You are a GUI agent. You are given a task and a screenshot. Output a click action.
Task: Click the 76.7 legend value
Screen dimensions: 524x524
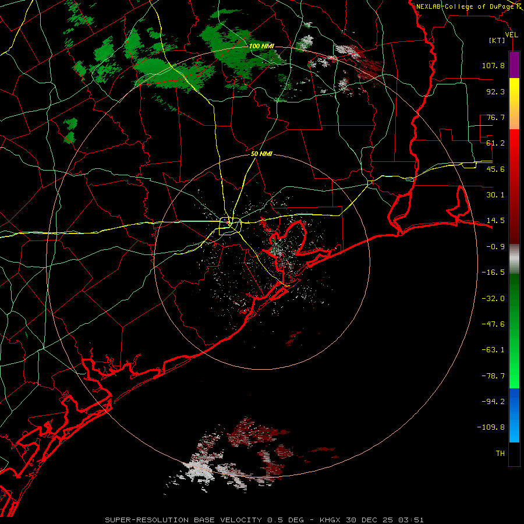(x=495, y=117)
